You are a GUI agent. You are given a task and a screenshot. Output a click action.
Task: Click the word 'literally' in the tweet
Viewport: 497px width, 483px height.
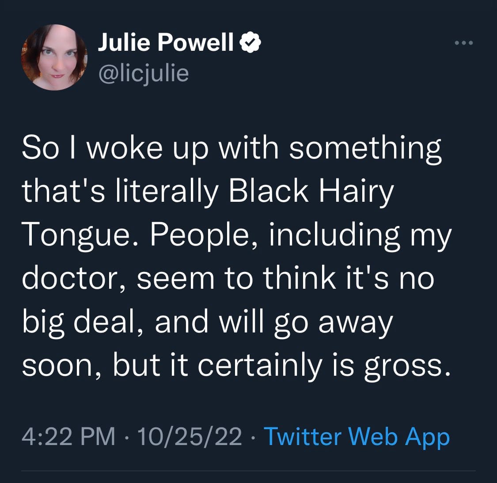pyautogui.click(x=167, y=192)
